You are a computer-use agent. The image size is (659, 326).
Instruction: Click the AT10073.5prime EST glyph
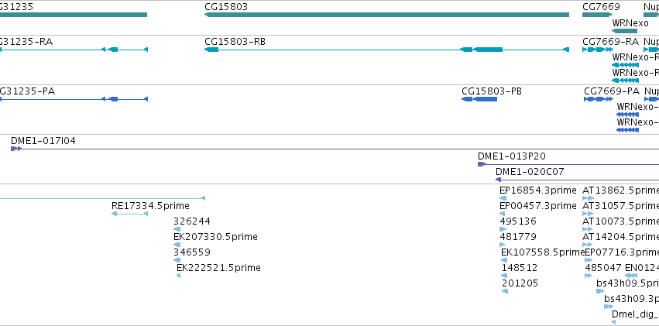click(x=588, y=229)
